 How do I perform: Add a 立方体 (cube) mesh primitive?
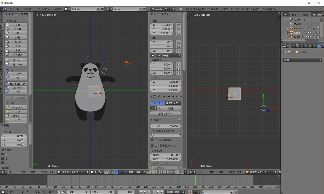click(16, 29)
